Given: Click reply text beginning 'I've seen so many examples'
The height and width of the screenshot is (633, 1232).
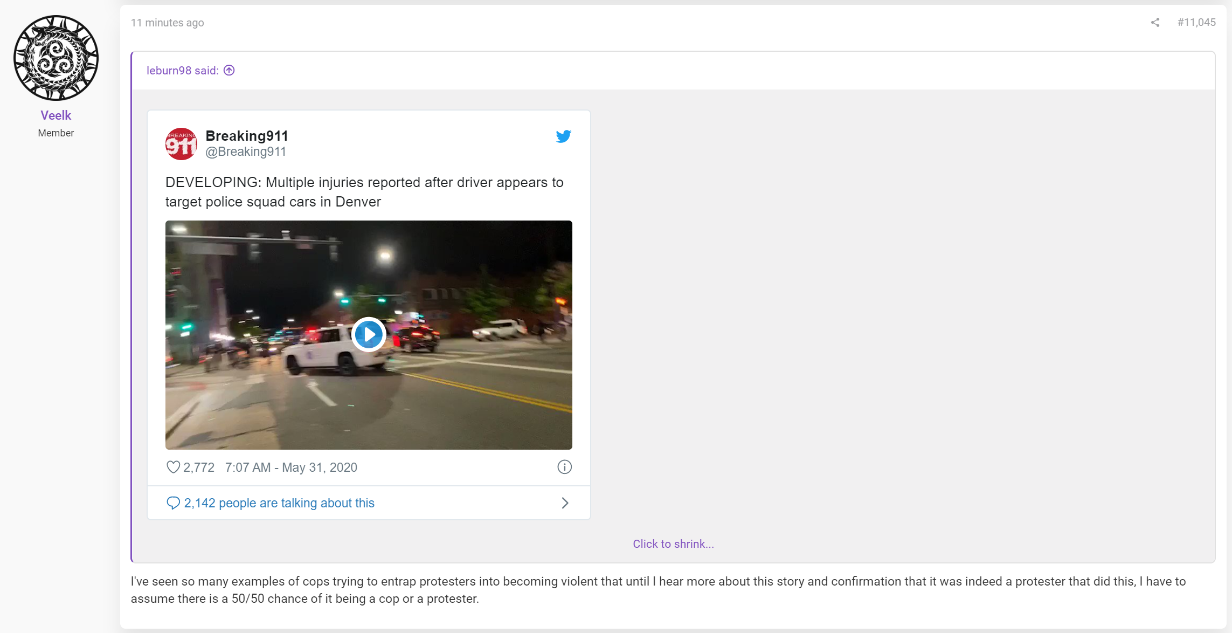Looking at the screenshot, I should (x=659, y=590).
